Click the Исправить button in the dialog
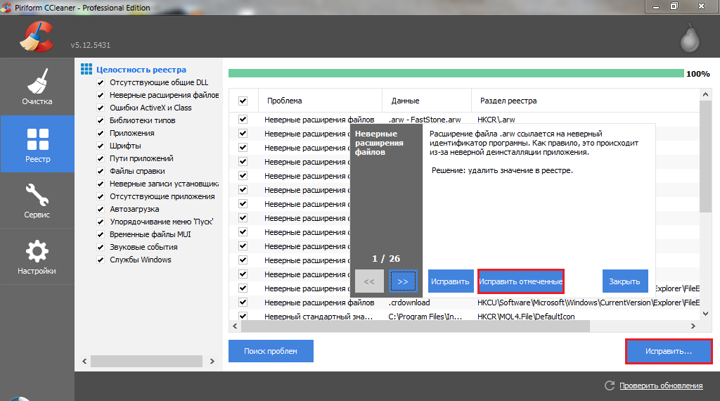The image size is (720, 401). 450,281
